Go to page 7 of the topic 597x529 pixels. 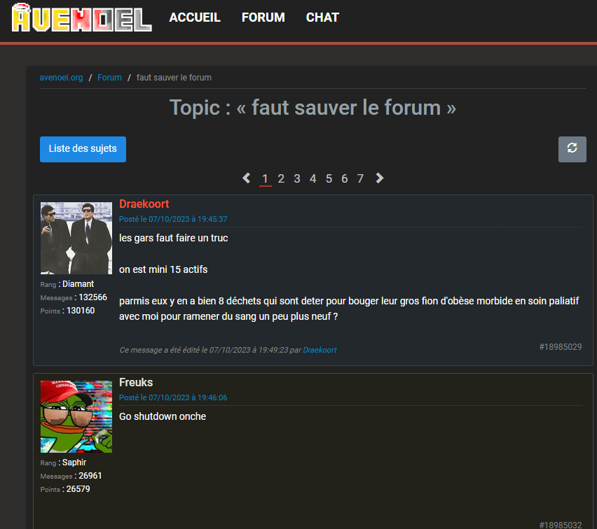point(360,178)
